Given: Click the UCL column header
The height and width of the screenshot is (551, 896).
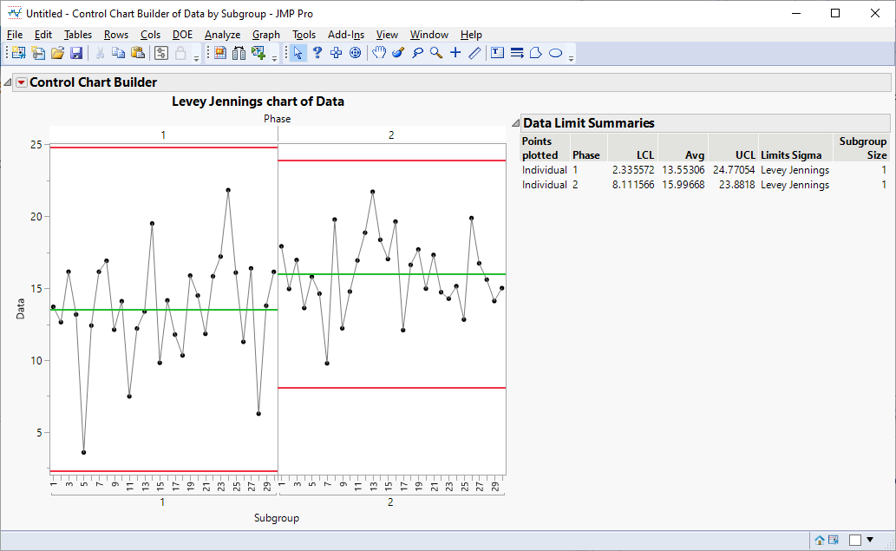Looking at the screenshot, I should coord(745,155).
